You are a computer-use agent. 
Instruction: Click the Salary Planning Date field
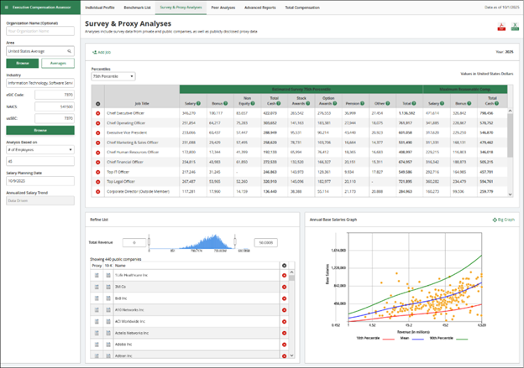39,179
